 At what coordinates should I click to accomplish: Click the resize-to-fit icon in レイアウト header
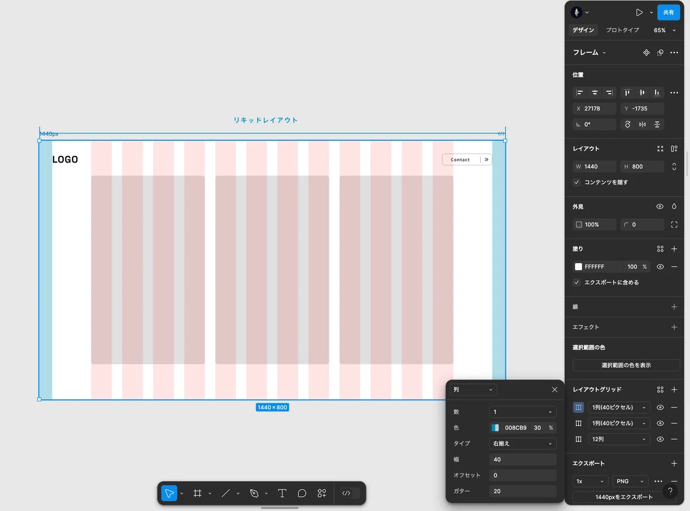[660, 148]
